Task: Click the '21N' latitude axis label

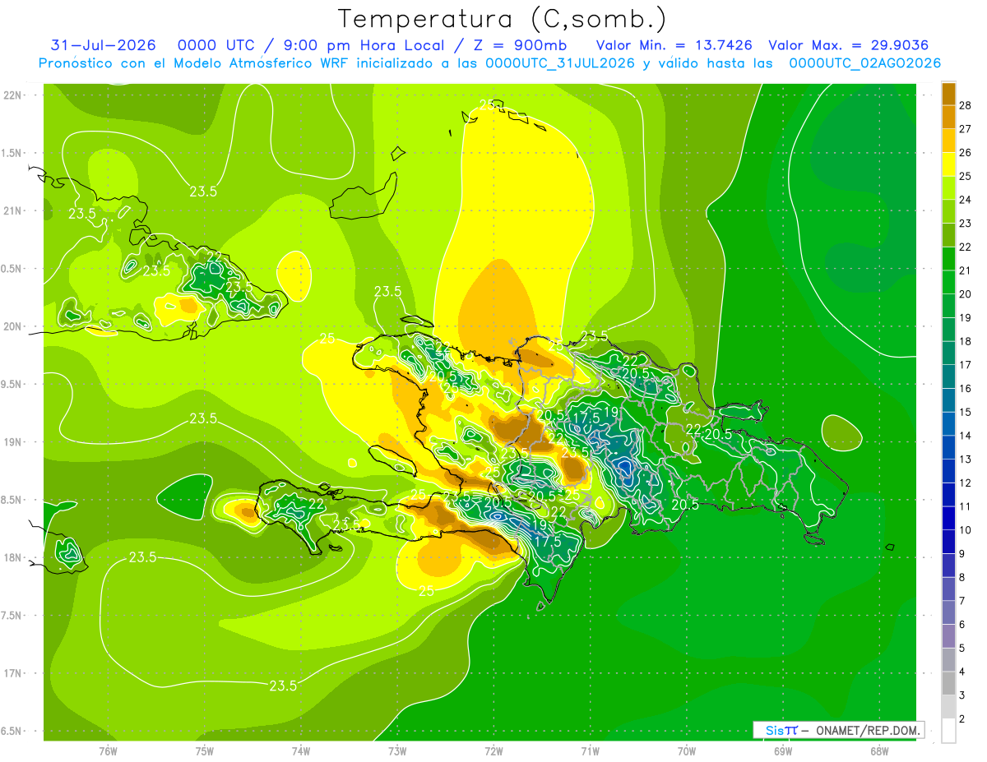Action: coord(13,210)
